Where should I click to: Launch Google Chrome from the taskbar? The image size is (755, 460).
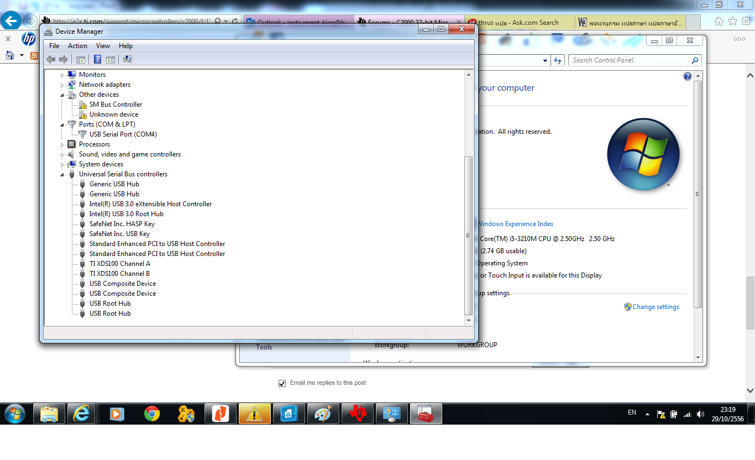click(x=152, y=414)
